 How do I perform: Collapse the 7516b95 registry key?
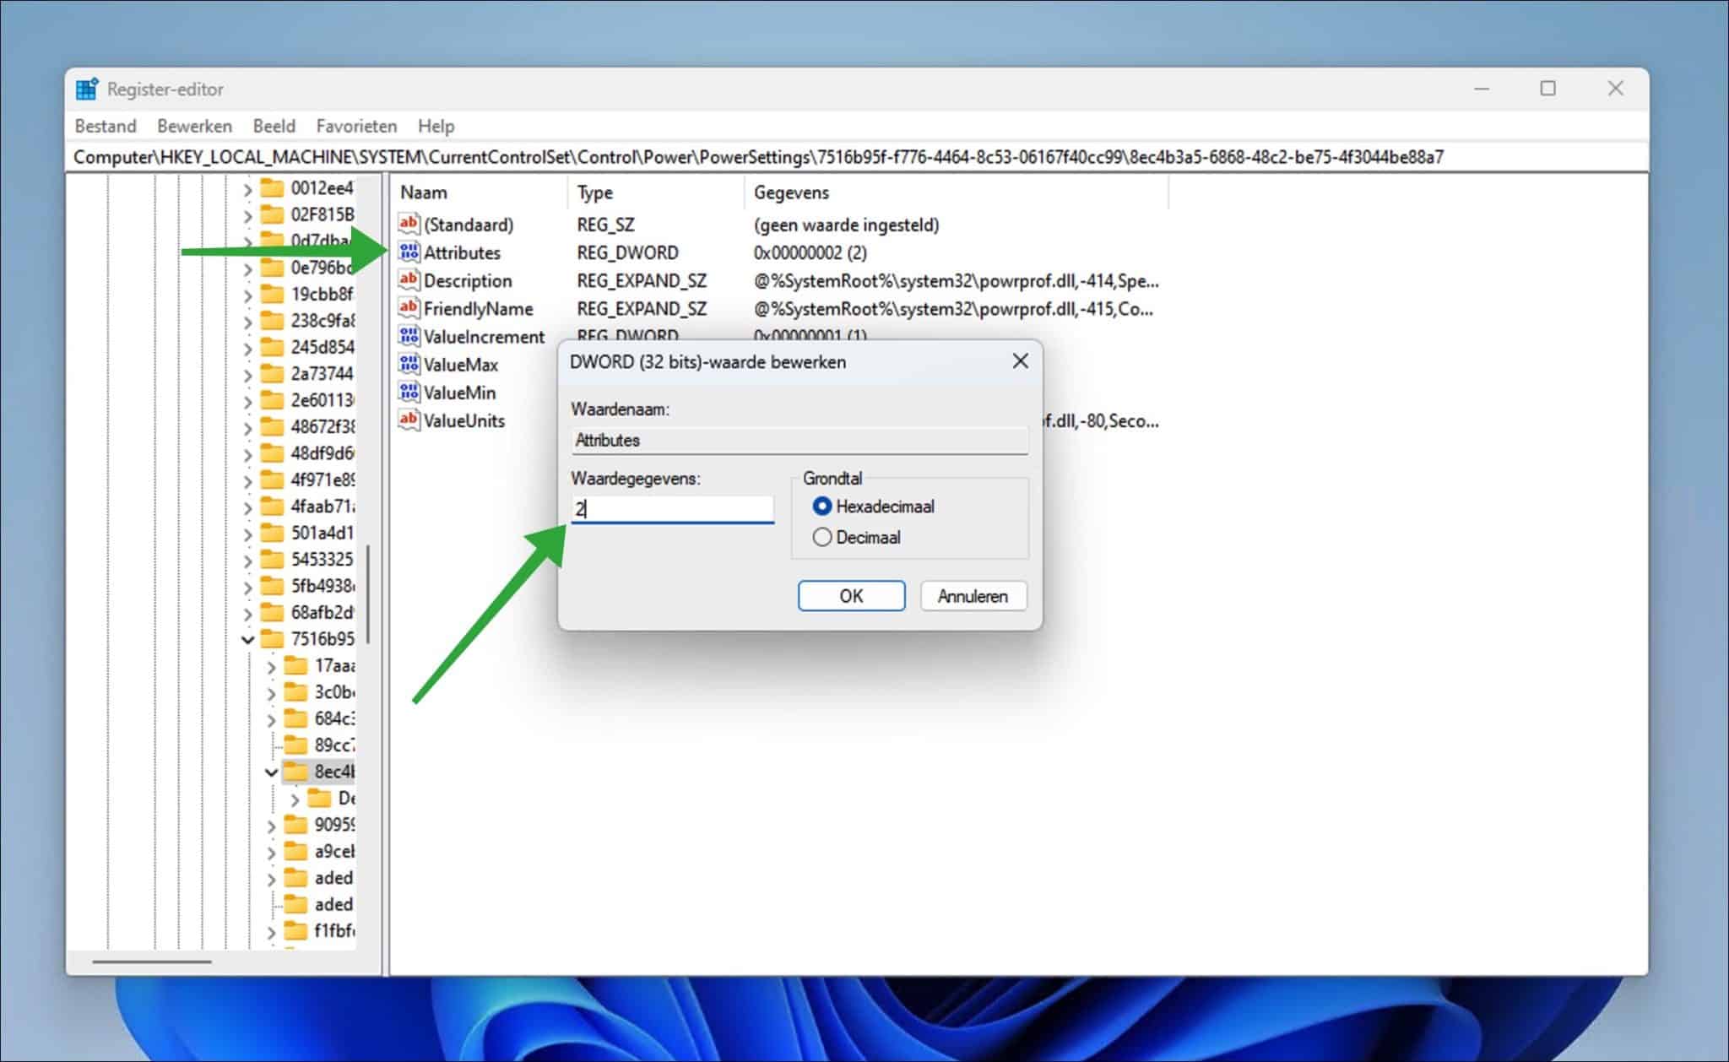pos(247,639)
